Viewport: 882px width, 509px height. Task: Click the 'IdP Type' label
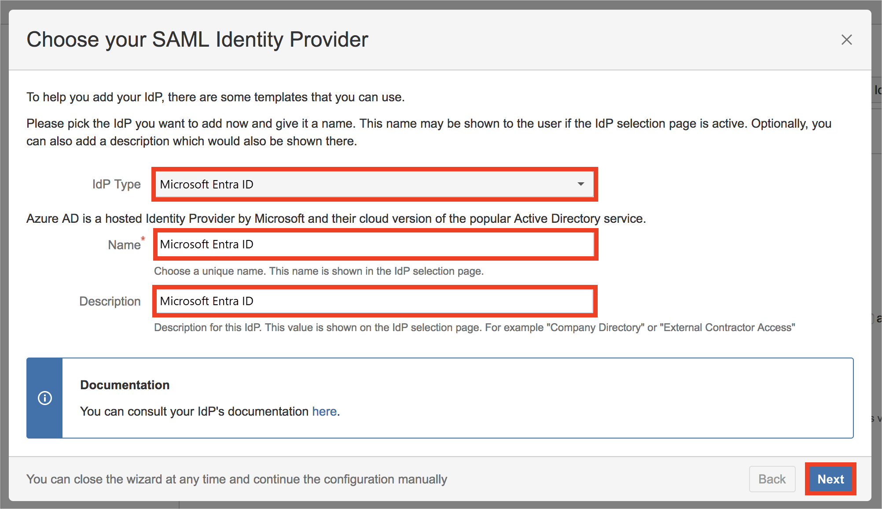pos(116,184)
